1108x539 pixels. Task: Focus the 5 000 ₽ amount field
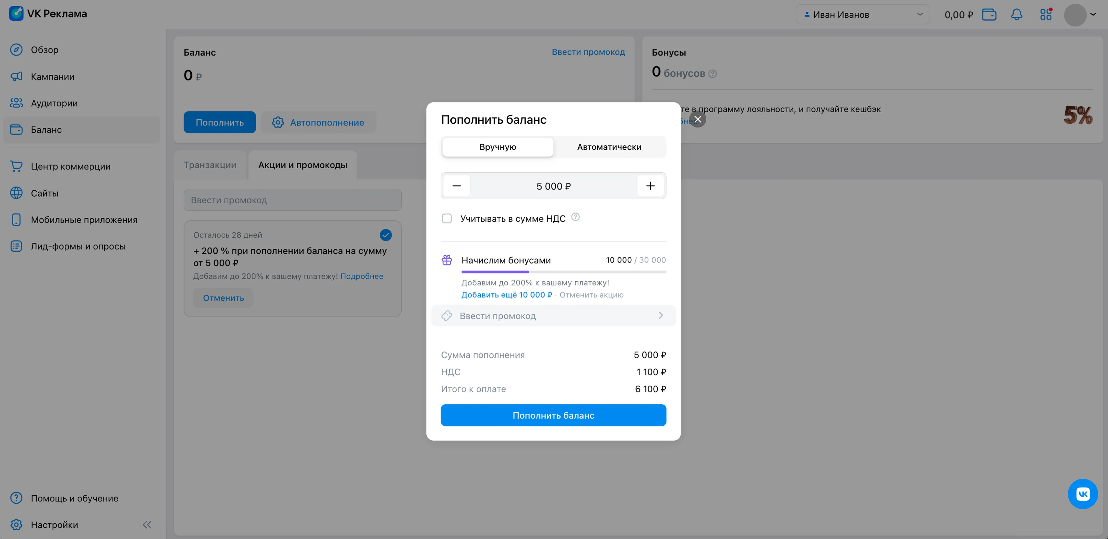point(554,186)
